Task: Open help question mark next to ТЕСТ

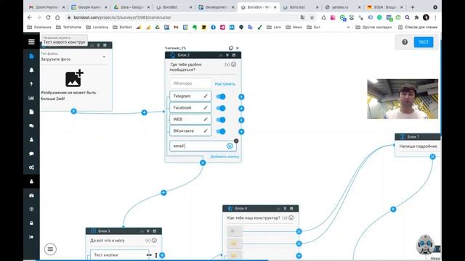Action: [405, 42]
